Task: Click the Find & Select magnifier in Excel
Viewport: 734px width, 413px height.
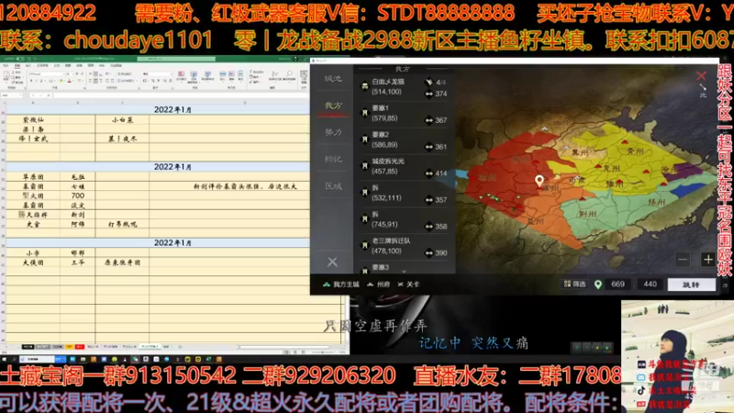Action: coord(289,75)
